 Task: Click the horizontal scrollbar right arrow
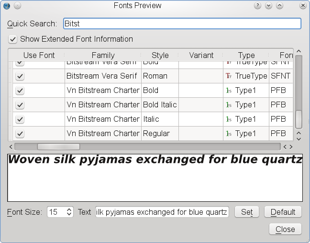coord(290,147)
